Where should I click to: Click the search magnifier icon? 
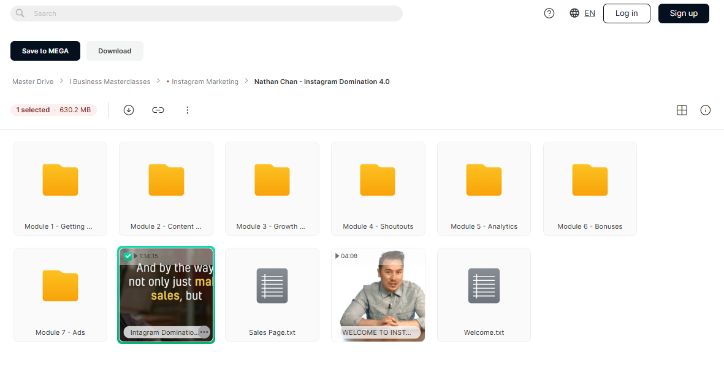pyautogui.click(x=20, y=13)
